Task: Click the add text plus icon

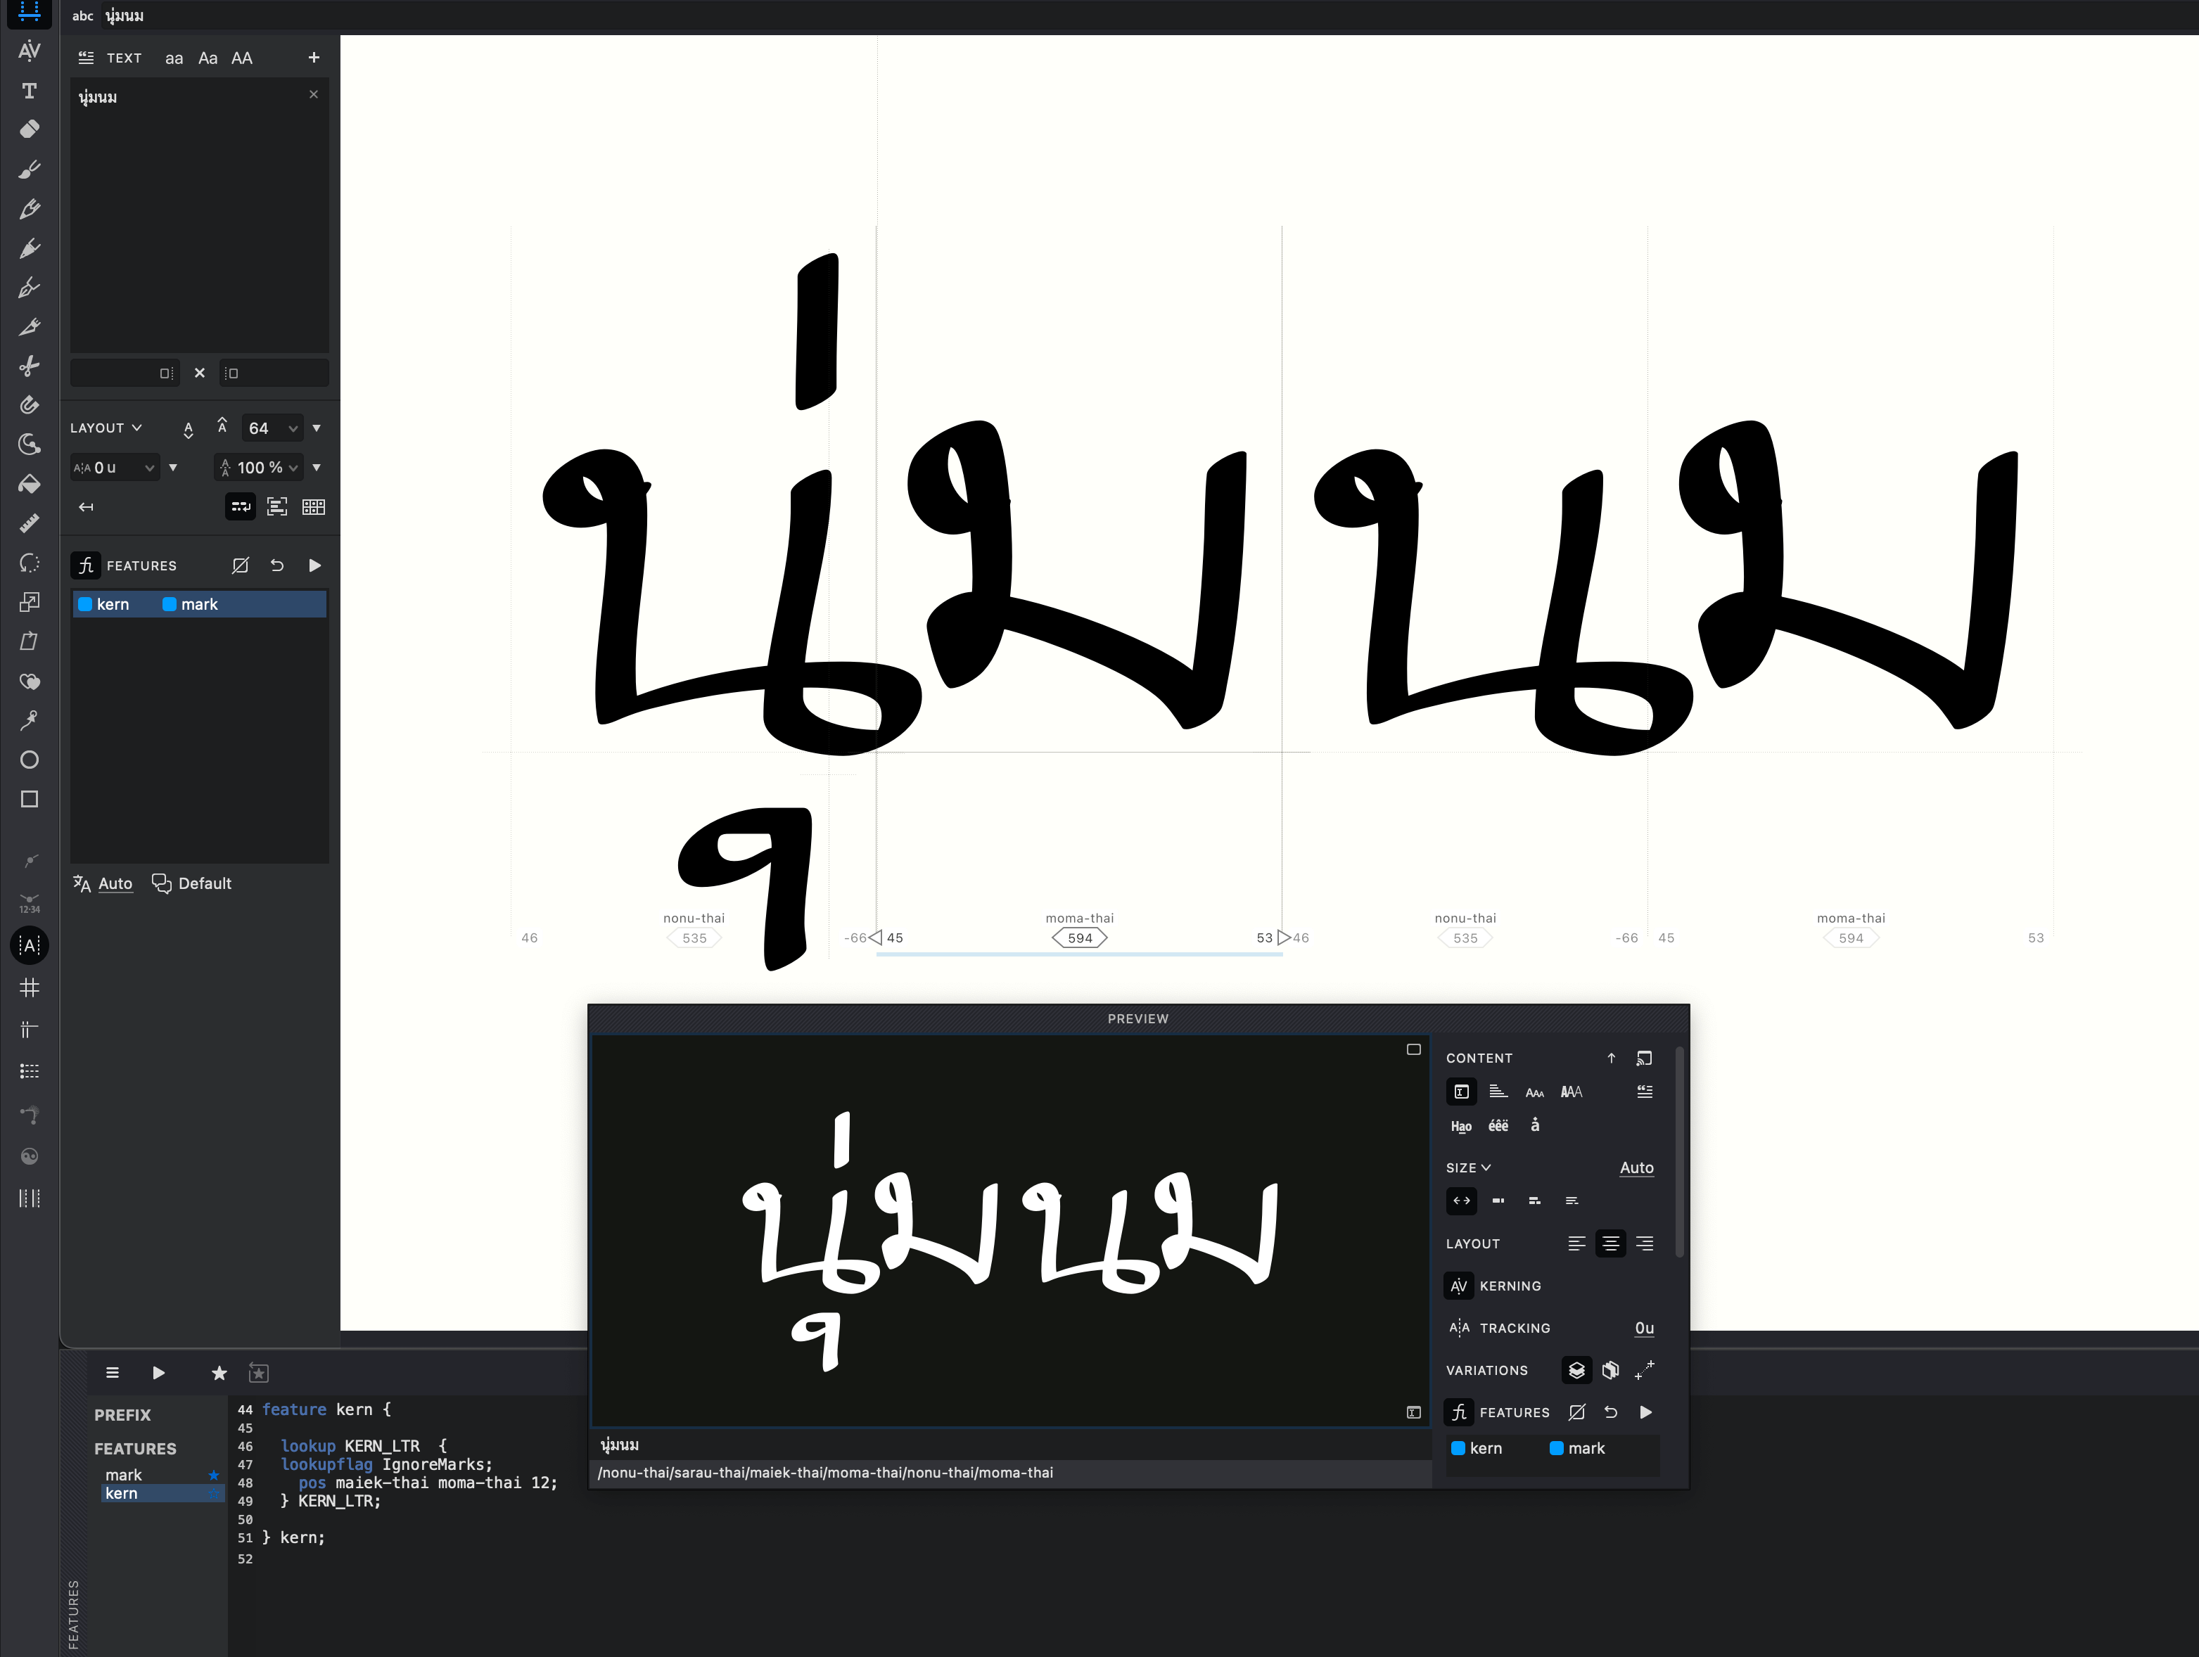Action: 314,58
